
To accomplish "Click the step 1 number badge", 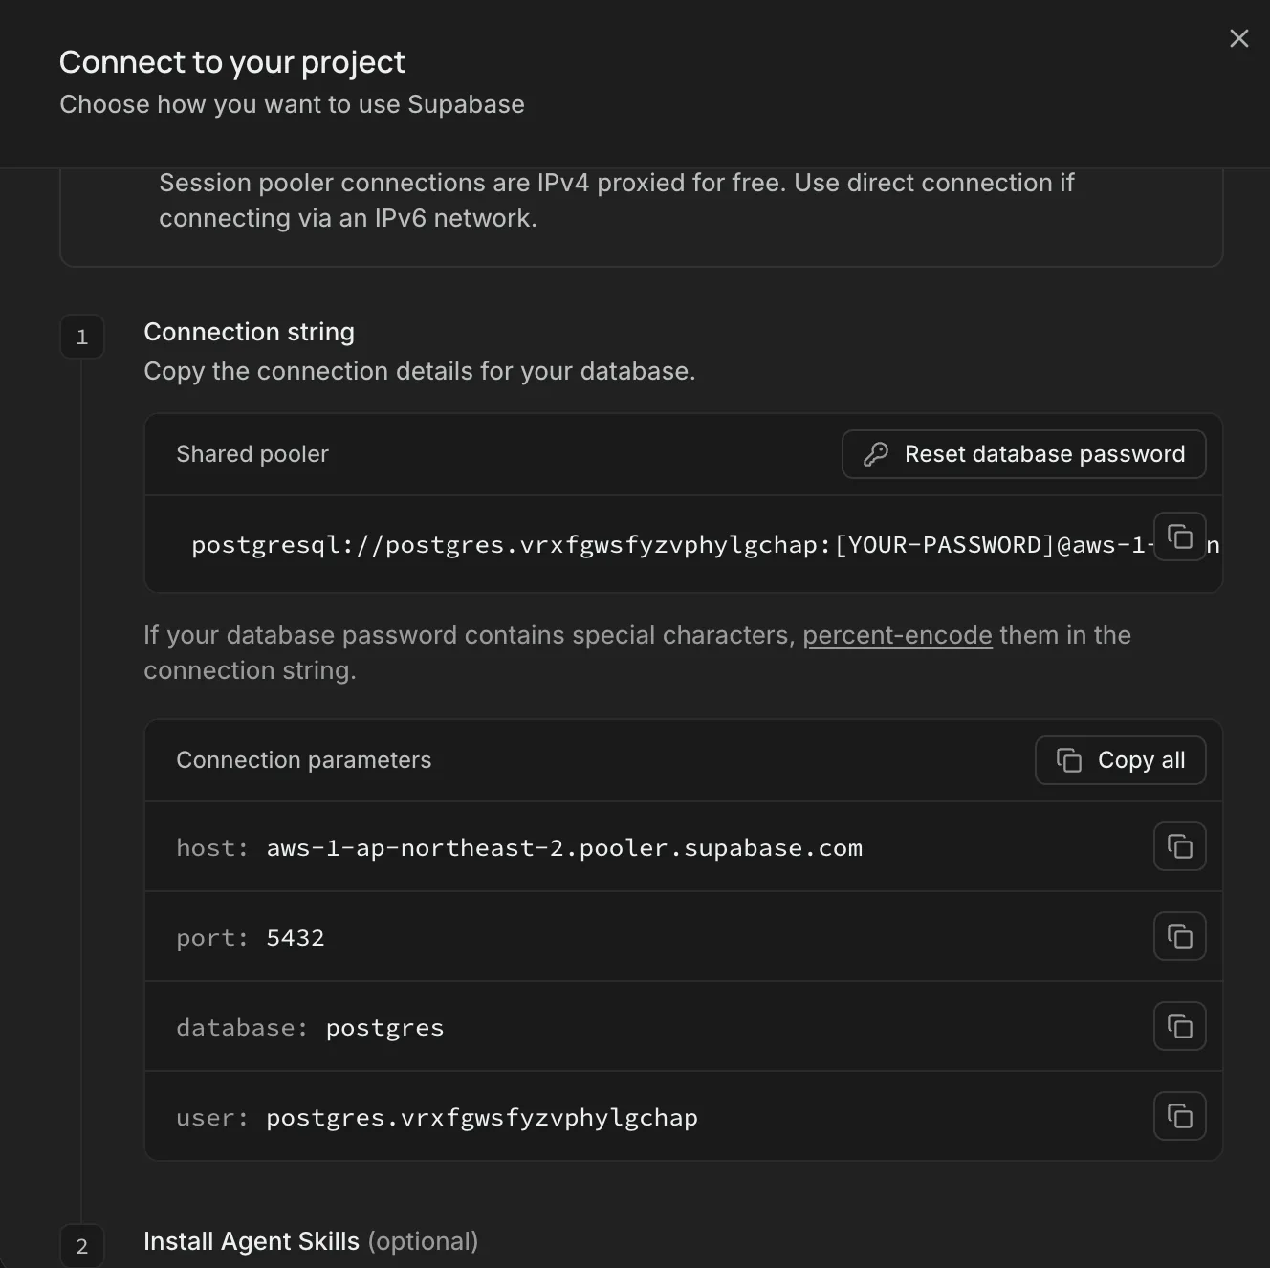I will point(82,337).
